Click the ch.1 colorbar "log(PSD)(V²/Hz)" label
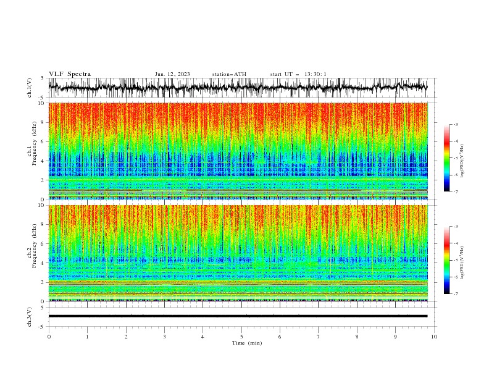Screen dimensions: 489x378 click(462, 161)
